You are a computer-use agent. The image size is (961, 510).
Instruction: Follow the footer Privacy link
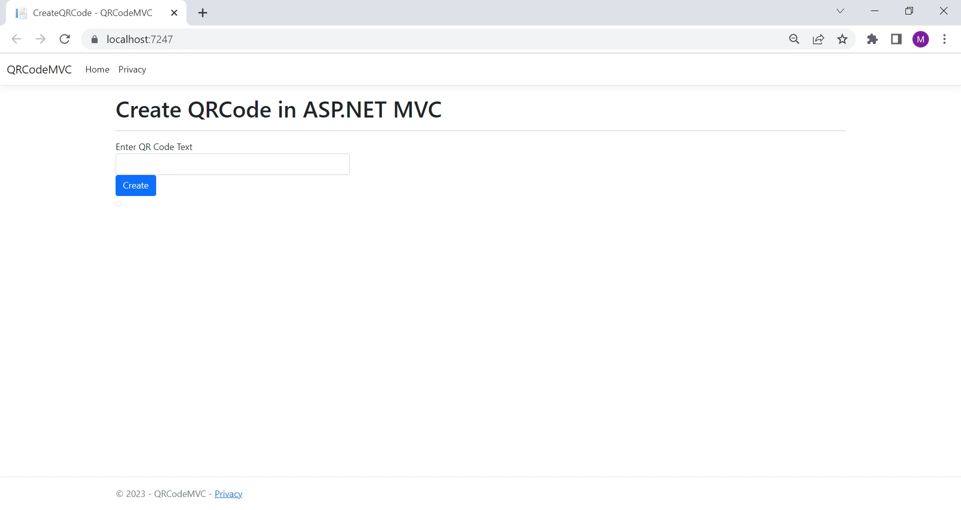[x=228, y=494]
